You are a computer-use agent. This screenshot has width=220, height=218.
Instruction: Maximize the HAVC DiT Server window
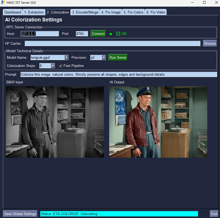tap(204, 3)
